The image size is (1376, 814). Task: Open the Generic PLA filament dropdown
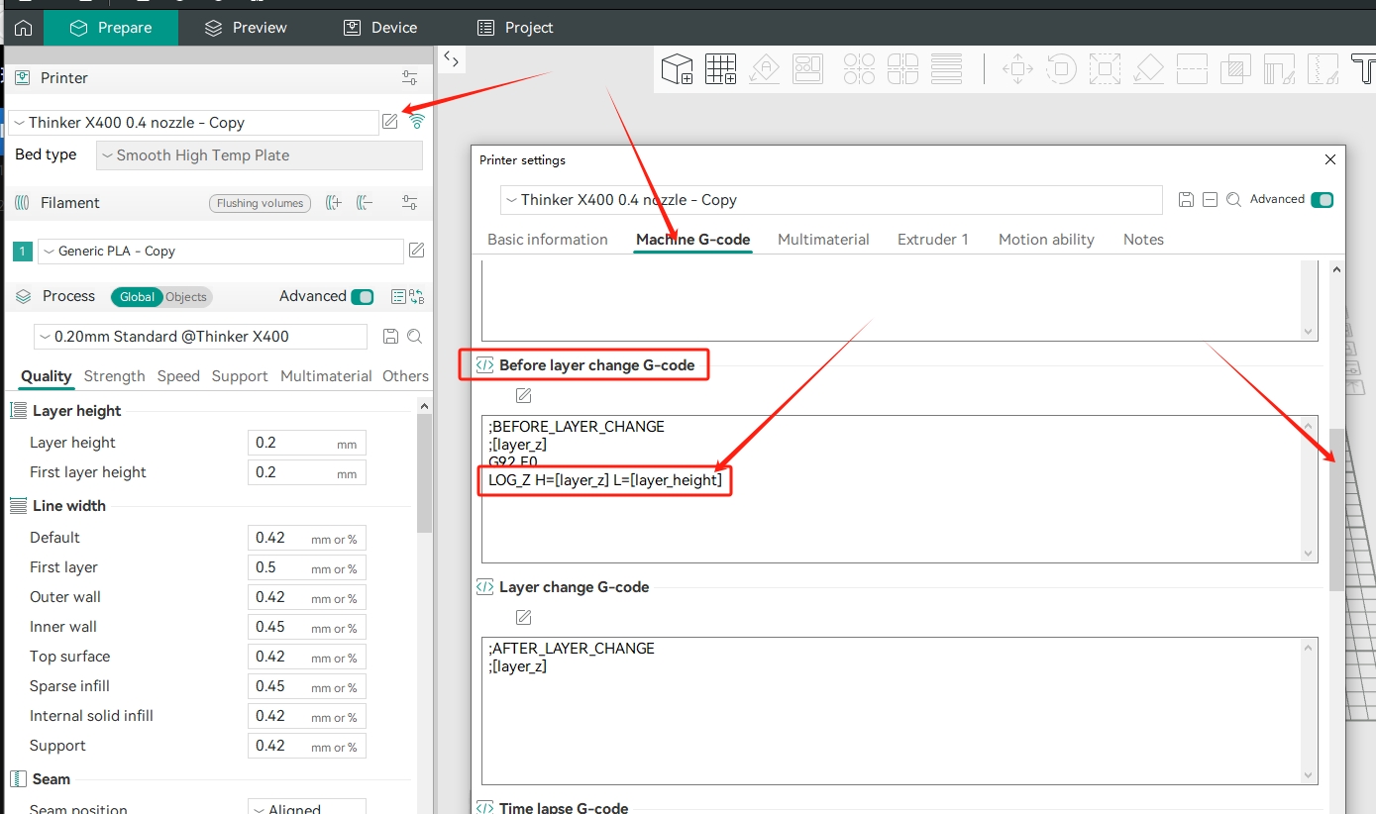(x=221, y=252)
